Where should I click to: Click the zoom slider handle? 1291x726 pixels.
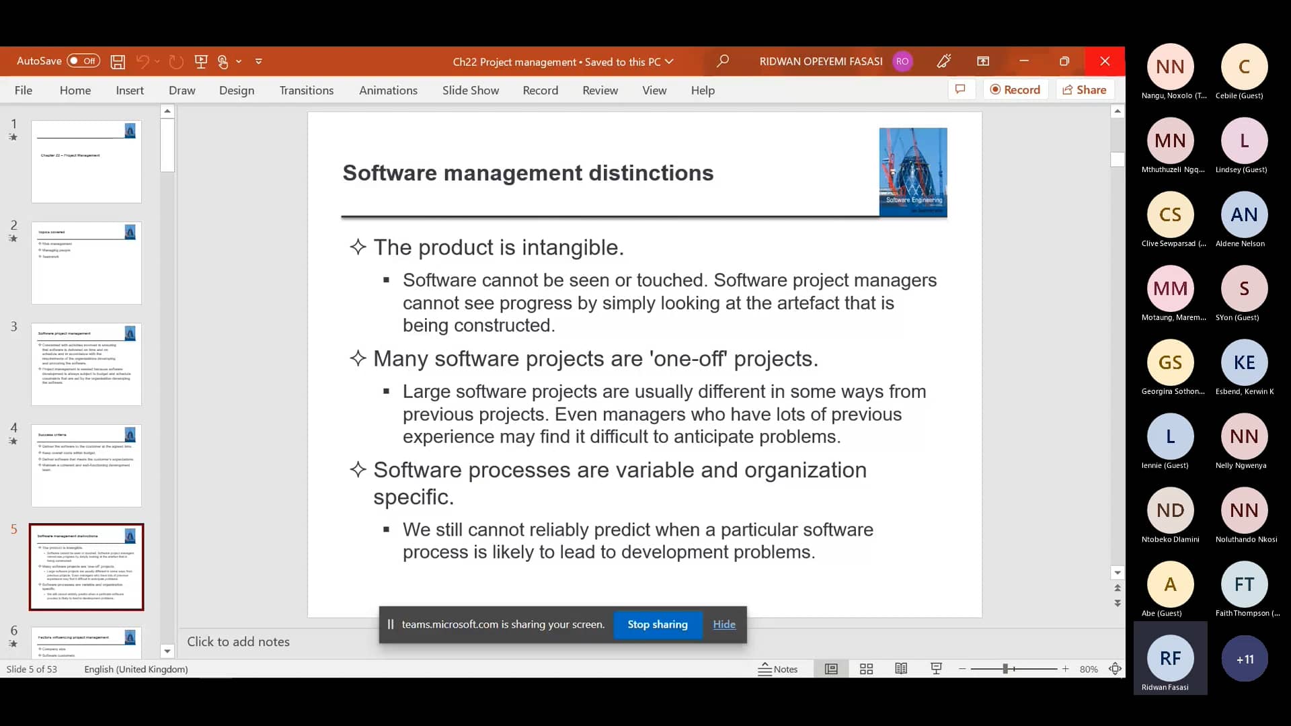point(1005,669)
